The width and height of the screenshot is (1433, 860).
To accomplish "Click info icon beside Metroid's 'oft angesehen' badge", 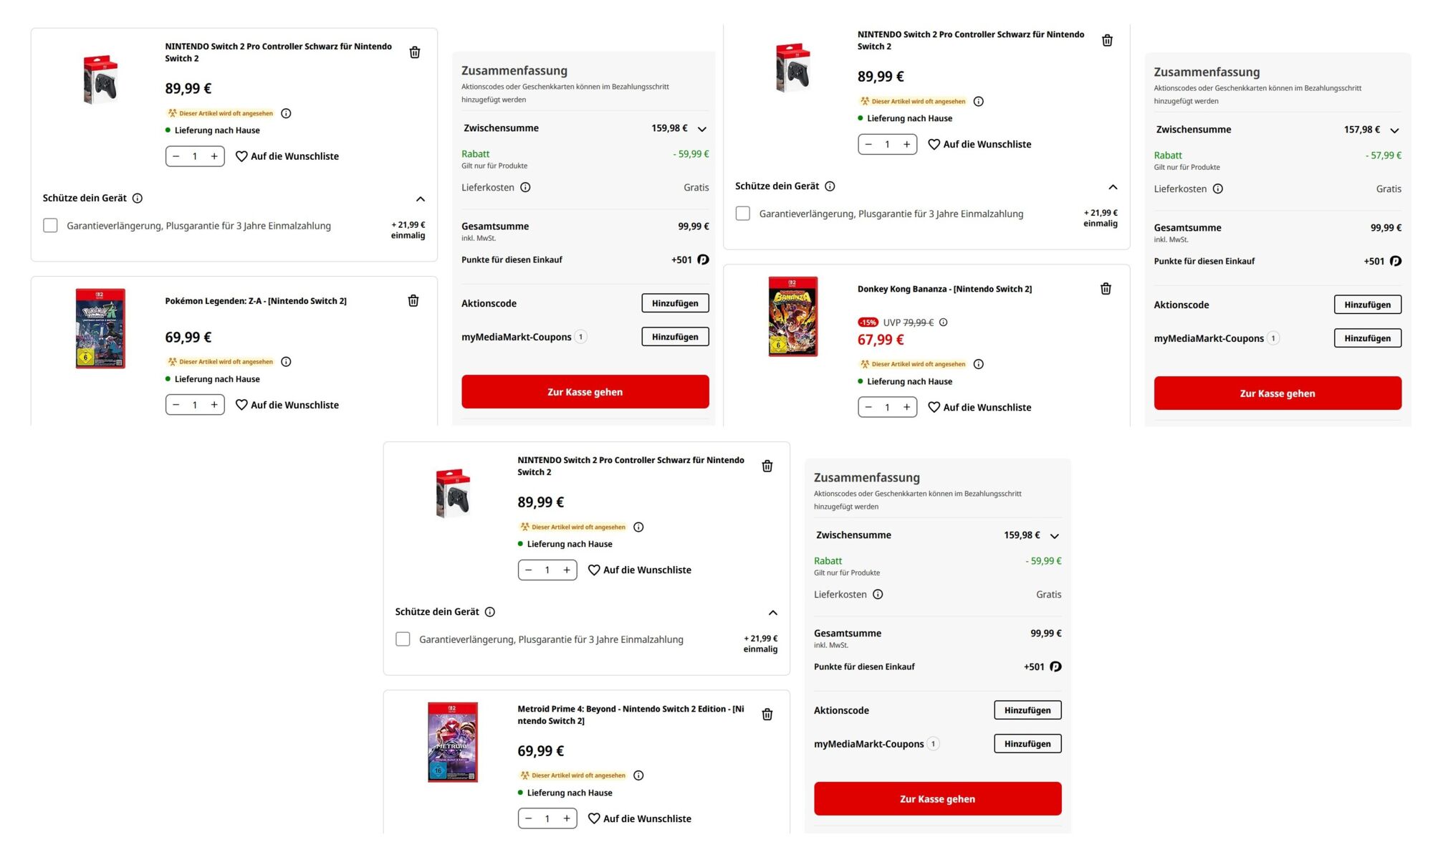I will pos(638,775).
